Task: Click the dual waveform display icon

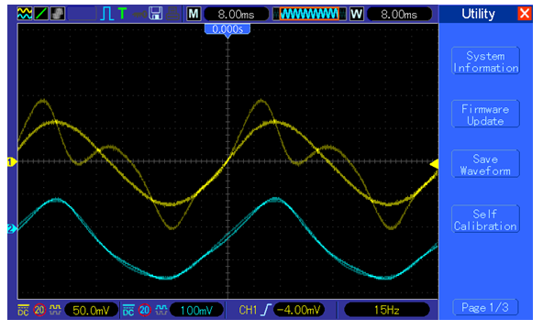Action: coord(25,14)
